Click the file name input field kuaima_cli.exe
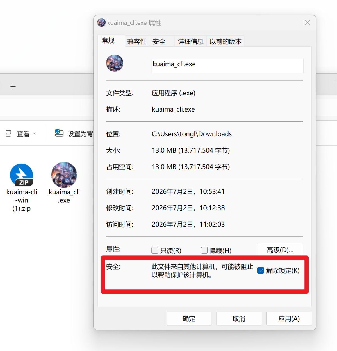This screenshot has width=337, height=351. (x=227, y=66)
